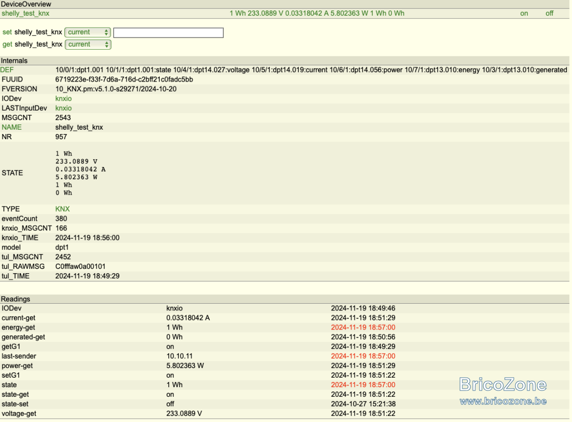Select the FVERSION value 10_KNX.pm text

pyautogui.click(x=116, y=89)
